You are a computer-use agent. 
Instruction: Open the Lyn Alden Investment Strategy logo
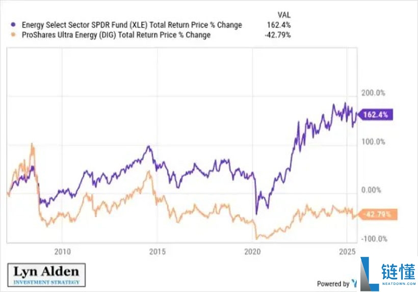coord(46,274)
